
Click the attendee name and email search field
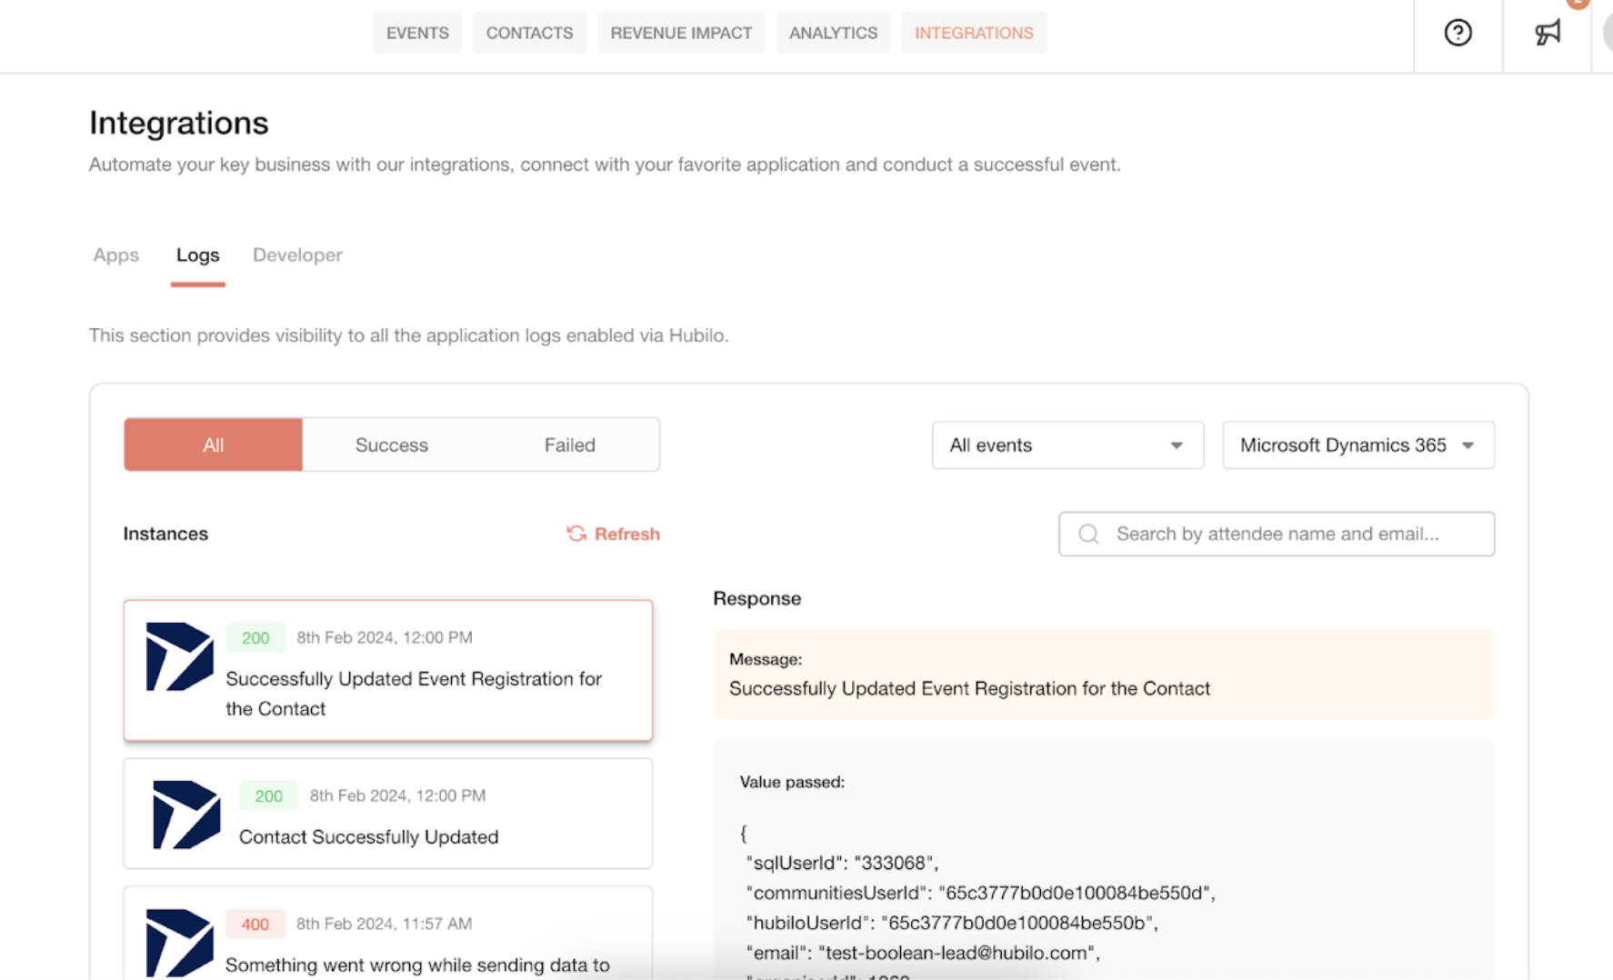tap(1277, 534)
